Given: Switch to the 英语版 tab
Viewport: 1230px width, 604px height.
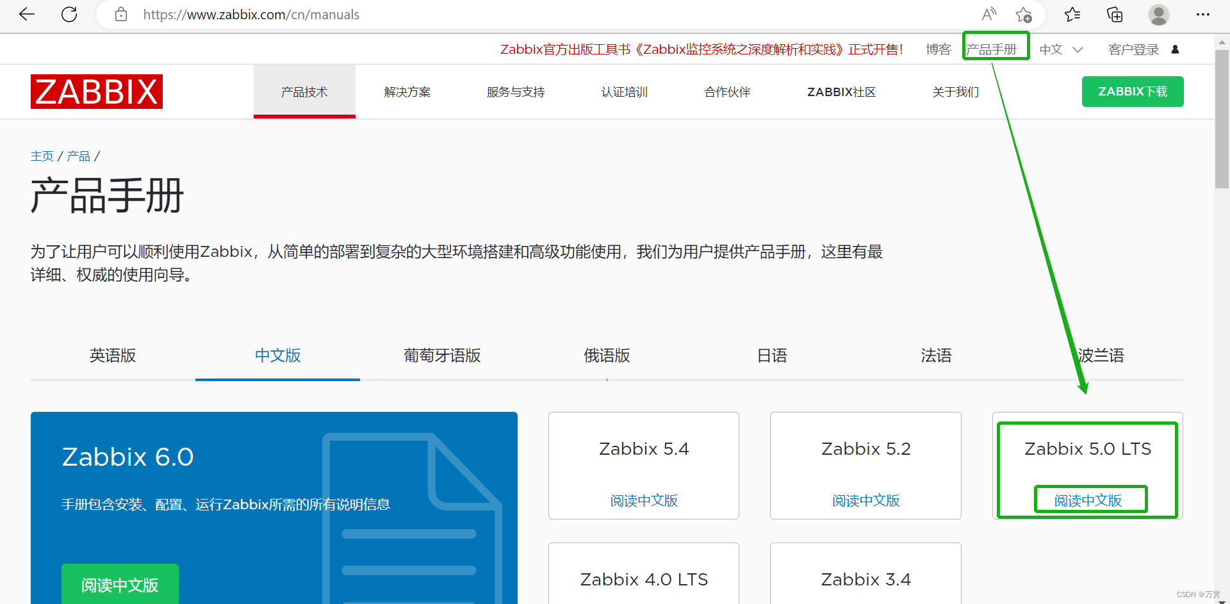Looking at the screenshot, I should point(113,355).
